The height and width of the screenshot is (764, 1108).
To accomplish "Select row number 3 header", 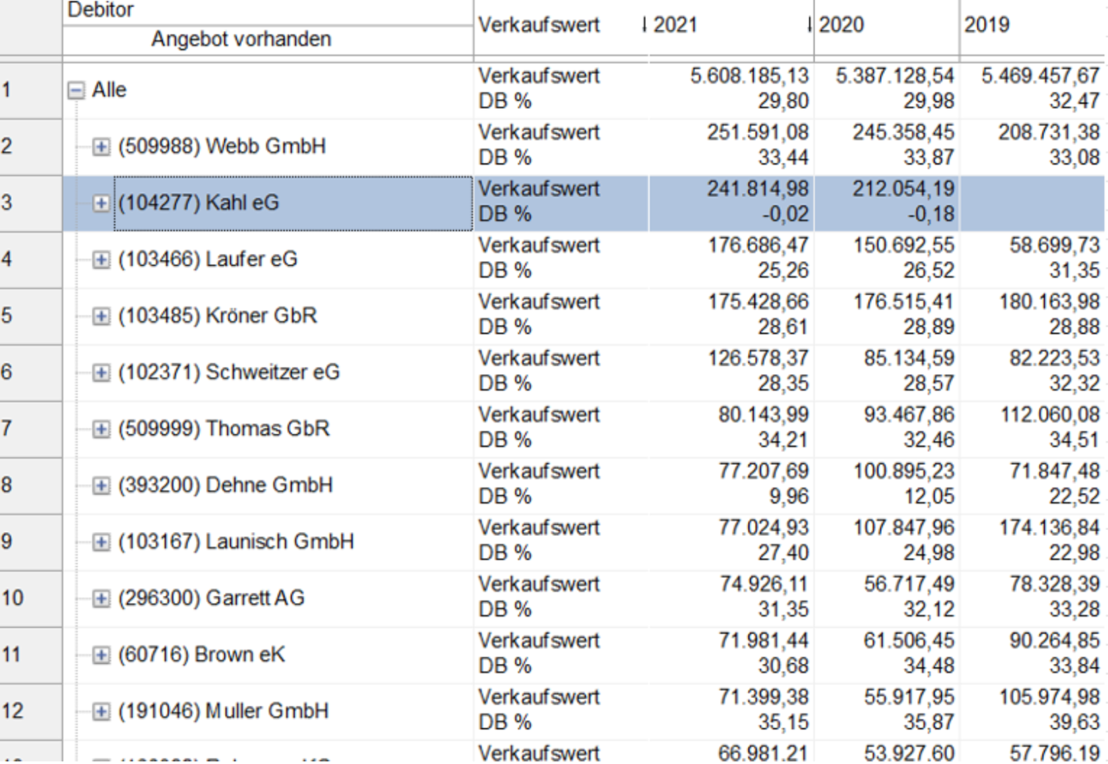I will (30, 203).
